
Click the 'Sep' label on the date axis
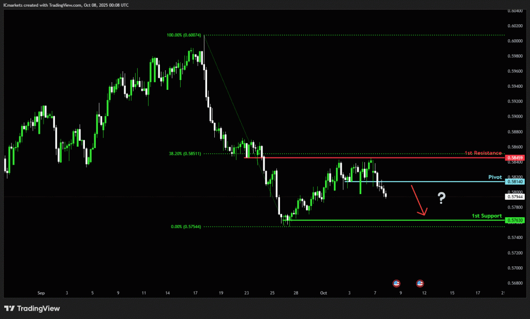(x=41, y=293)
